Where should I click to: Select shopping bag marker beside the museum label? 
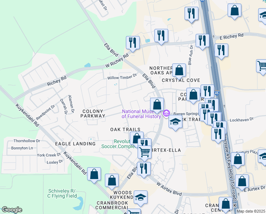[157, 105]
